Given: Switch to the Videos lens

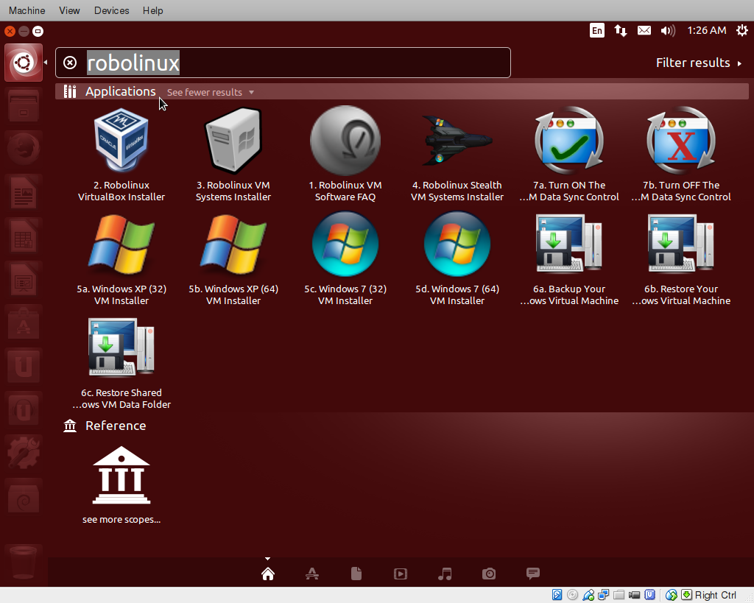Looking at the screenshot, I should [x=401, y=574].
